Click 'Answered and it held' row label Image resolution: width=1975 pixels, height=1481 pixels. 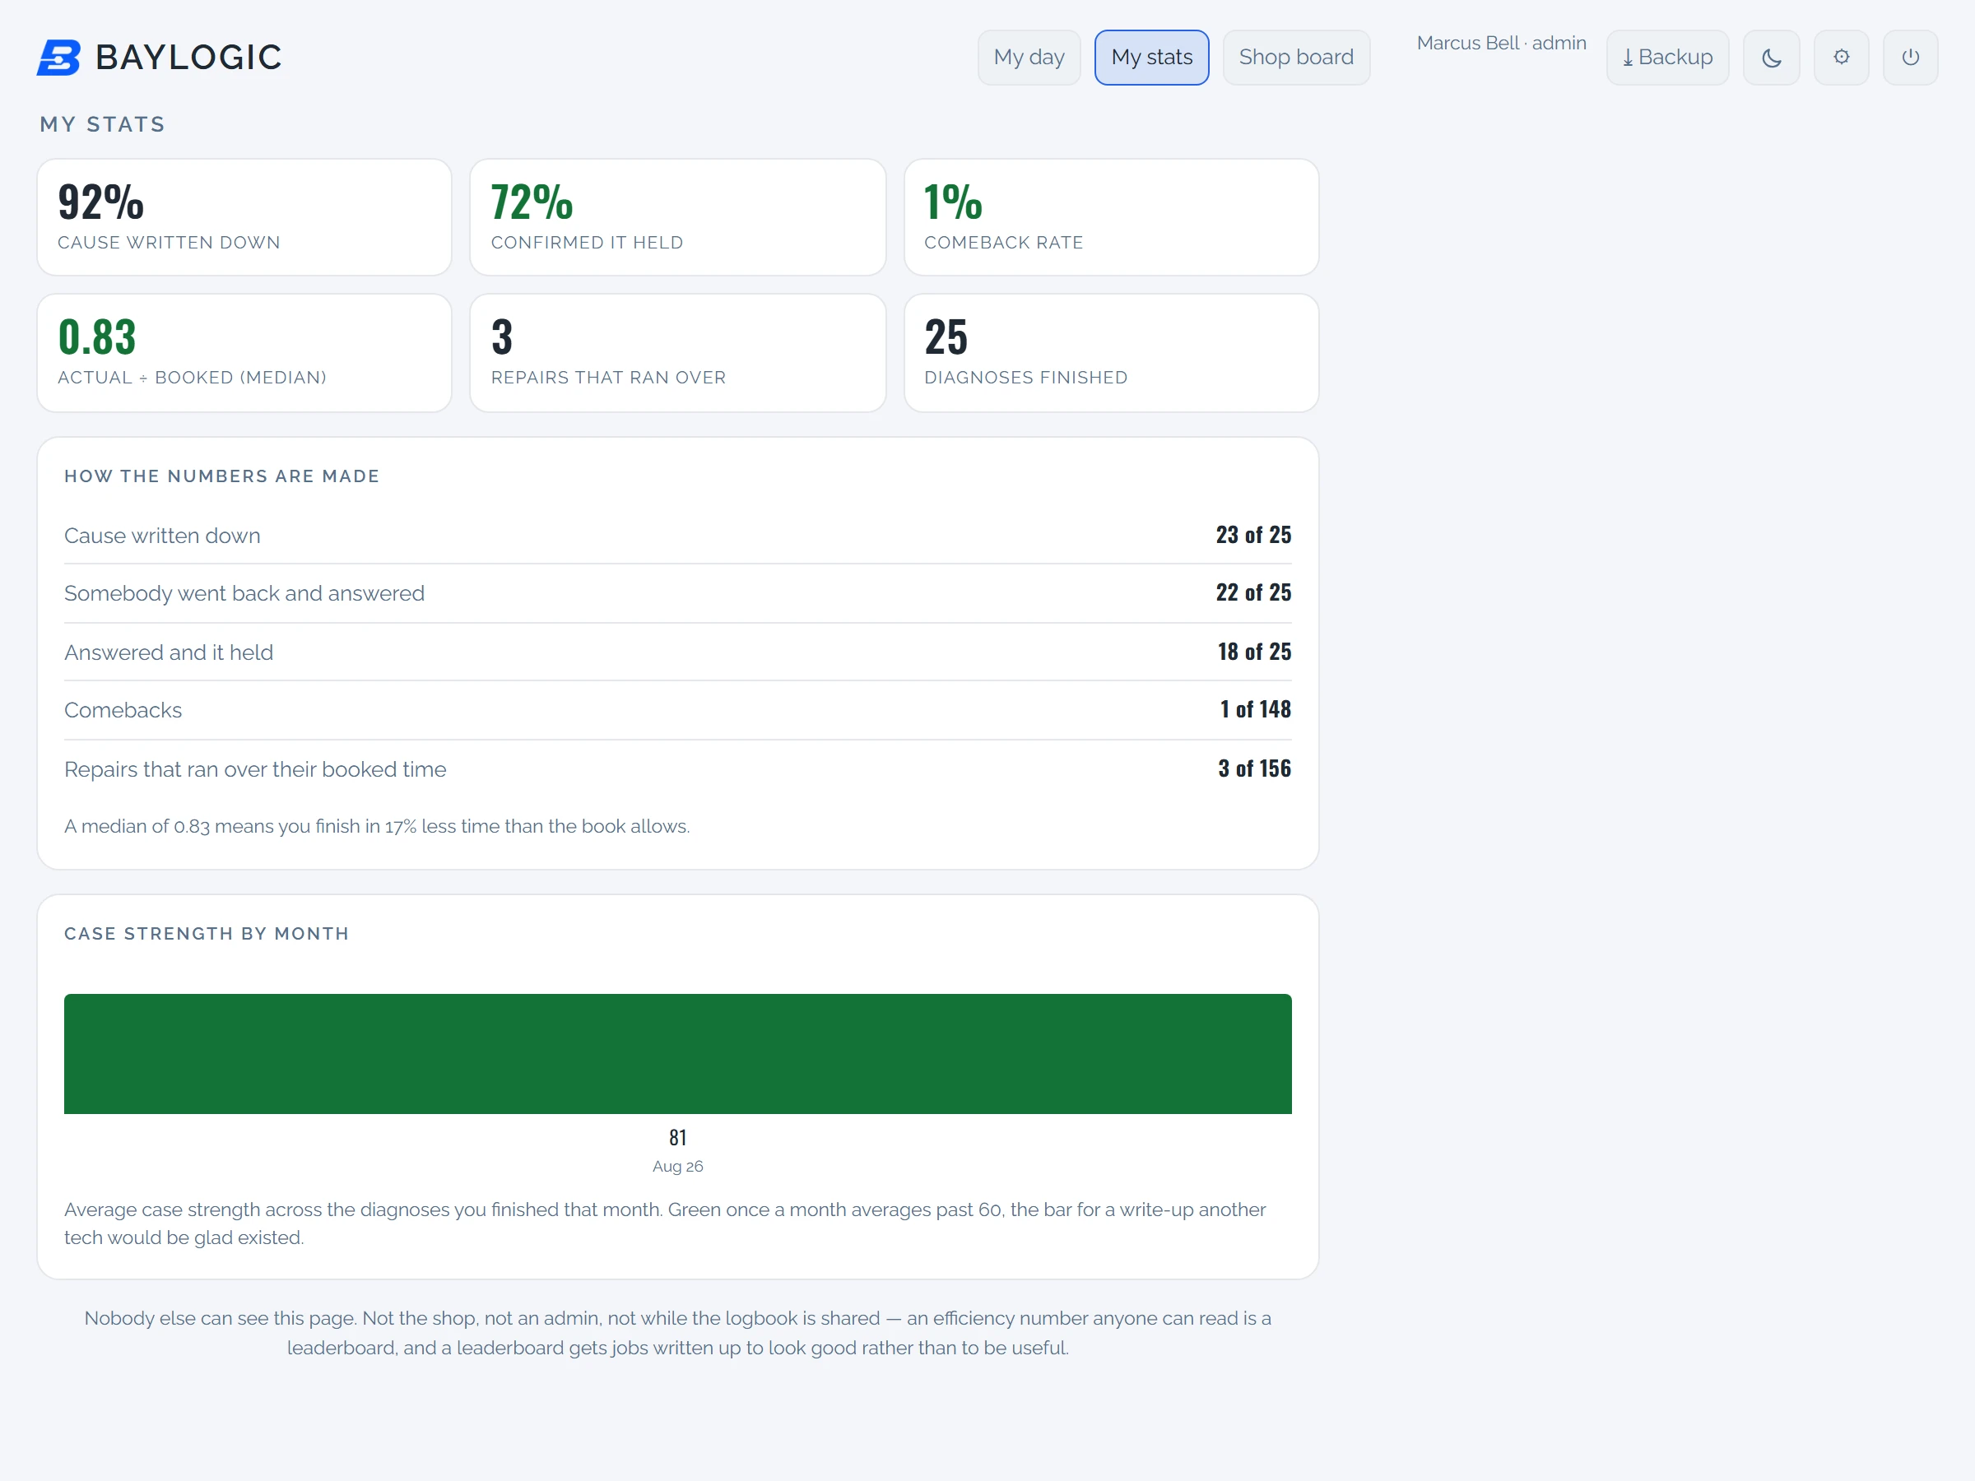click(x=169, y=652)
